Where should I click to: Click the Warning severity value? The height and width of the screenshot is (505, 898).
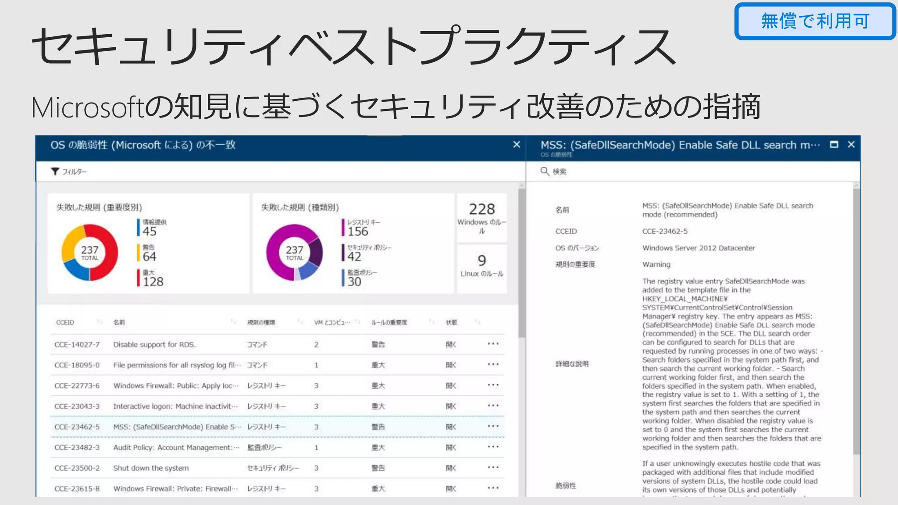(656, 264)
